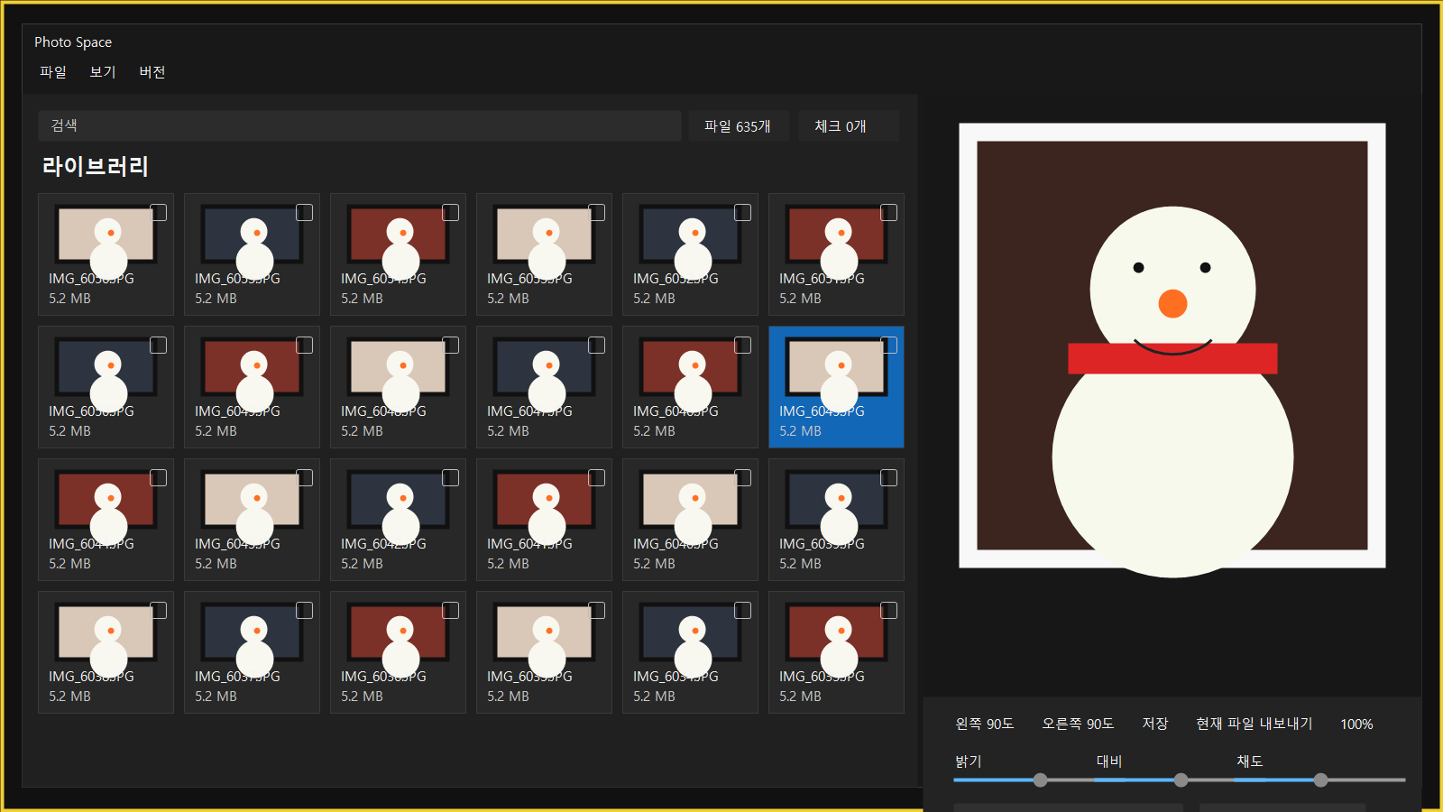Screen dimensions: 1443x812
Task: Adjust the 대비 slider
Action: pyautogui.click(x=1181, y=780)
